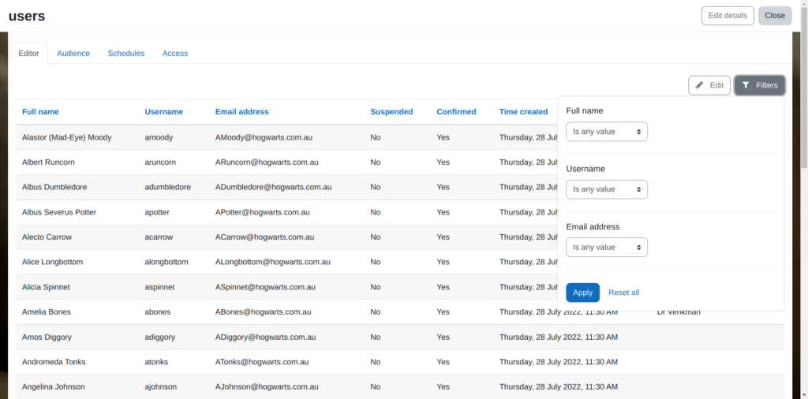Click the Andromeda Tonks time created cell
Screen dimensions: 808x399
(559, 361)
